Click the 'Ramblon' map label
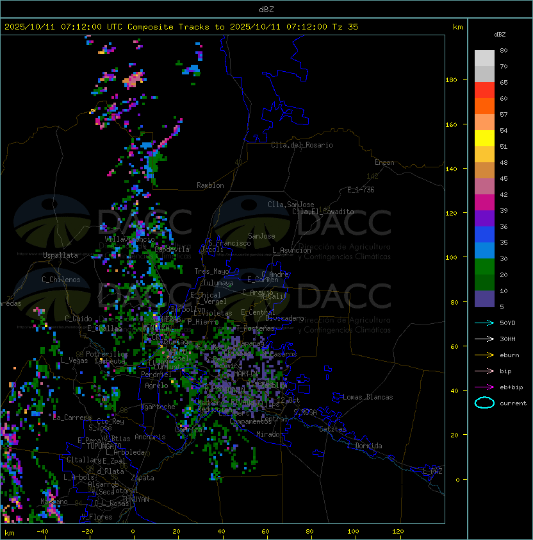This screenshot has width=533, height=540. tap(210, 185)
